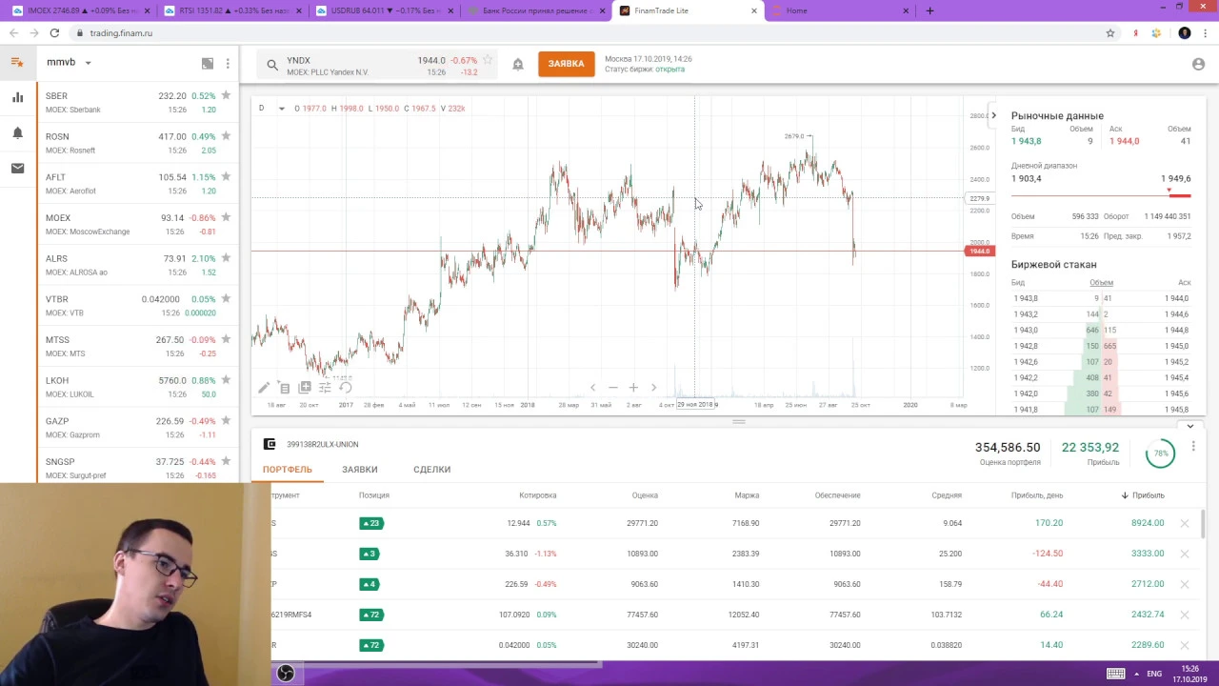Open new browser tab plus button
The height and width of the screenshot is (686, 1219).
point(929,10)
